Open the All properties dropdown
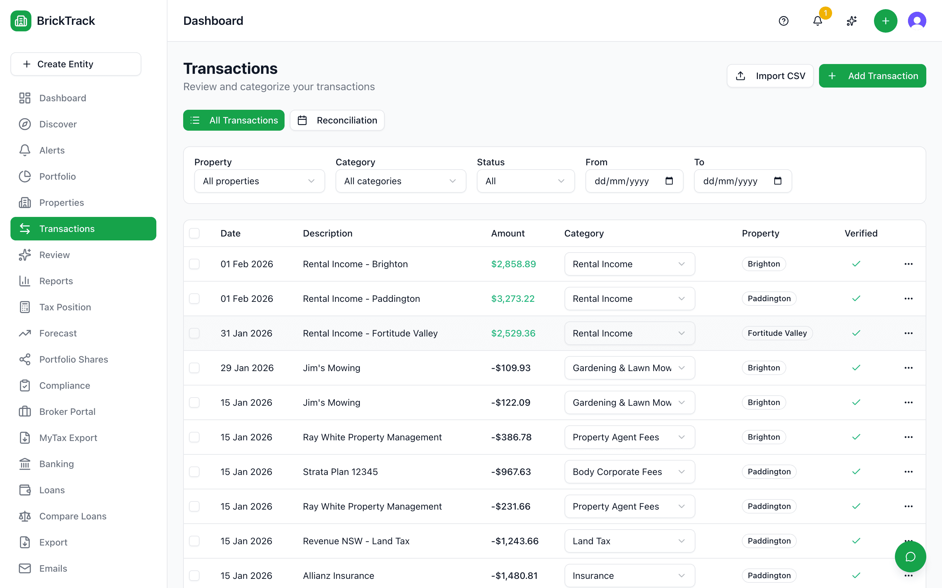Image resolution: width=942 pixels, height=588 pixels. coord(259,181)
